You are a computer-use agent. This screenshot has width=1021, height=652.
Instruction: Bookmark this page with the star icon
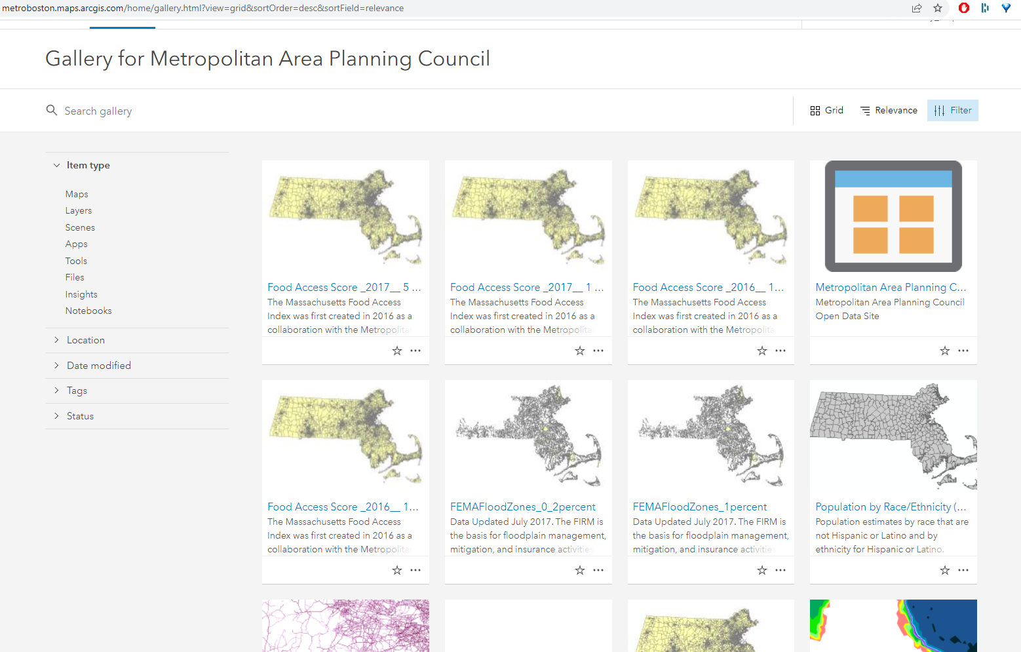938,8
